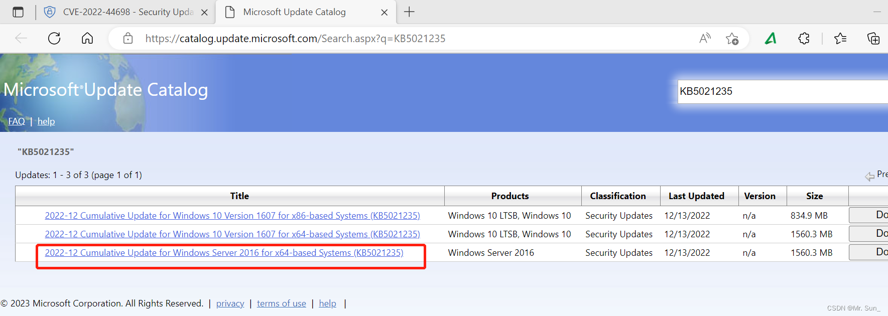The image size is (888, 316).
Task: Open the tab actions menu icon
Action: [x=18, y=12]
